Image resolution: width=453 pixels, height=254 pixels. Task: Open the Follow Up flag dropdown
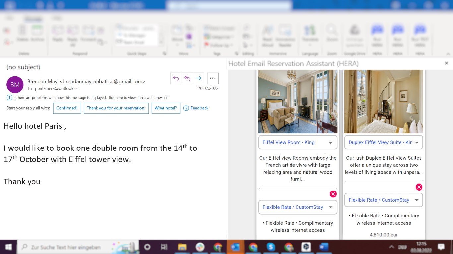pyautogui.click(x=219, y=45)
